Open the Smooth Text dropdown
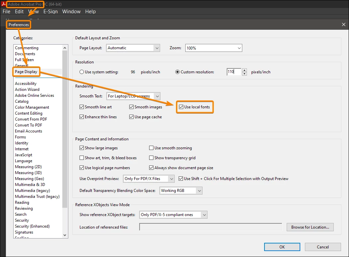The height and width of the screenshot is (257, 349). click(133, 96)
